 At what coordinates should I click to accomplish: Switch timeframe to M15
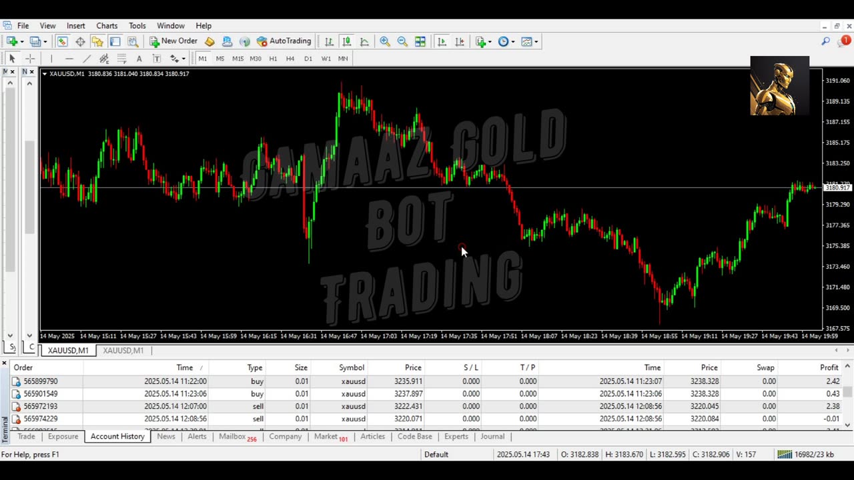tap(238, 59)
